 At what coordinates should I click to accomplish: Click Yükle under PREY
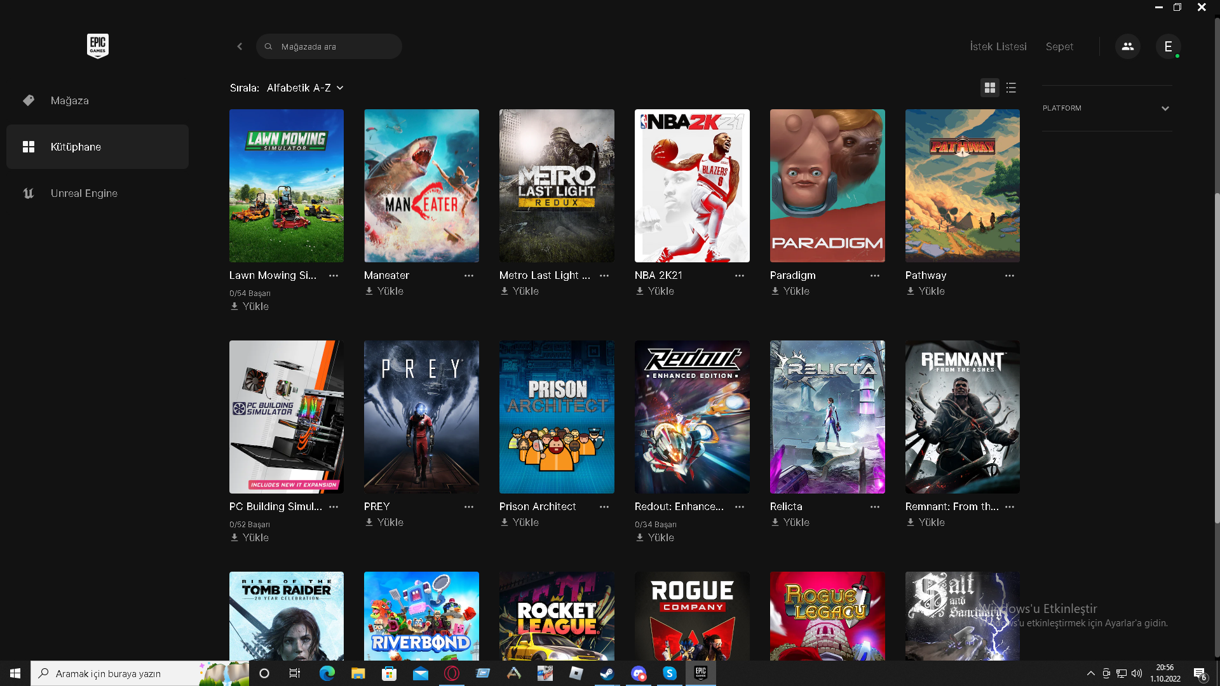tap(384, 522)
